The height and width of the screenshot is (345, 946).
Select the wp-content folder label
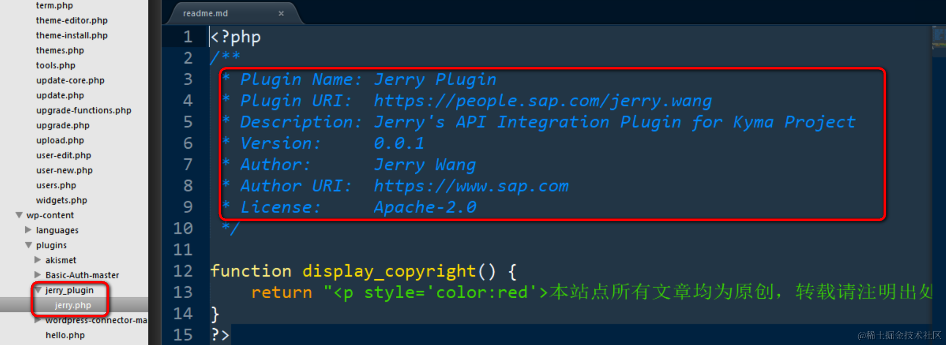[50, 215]
